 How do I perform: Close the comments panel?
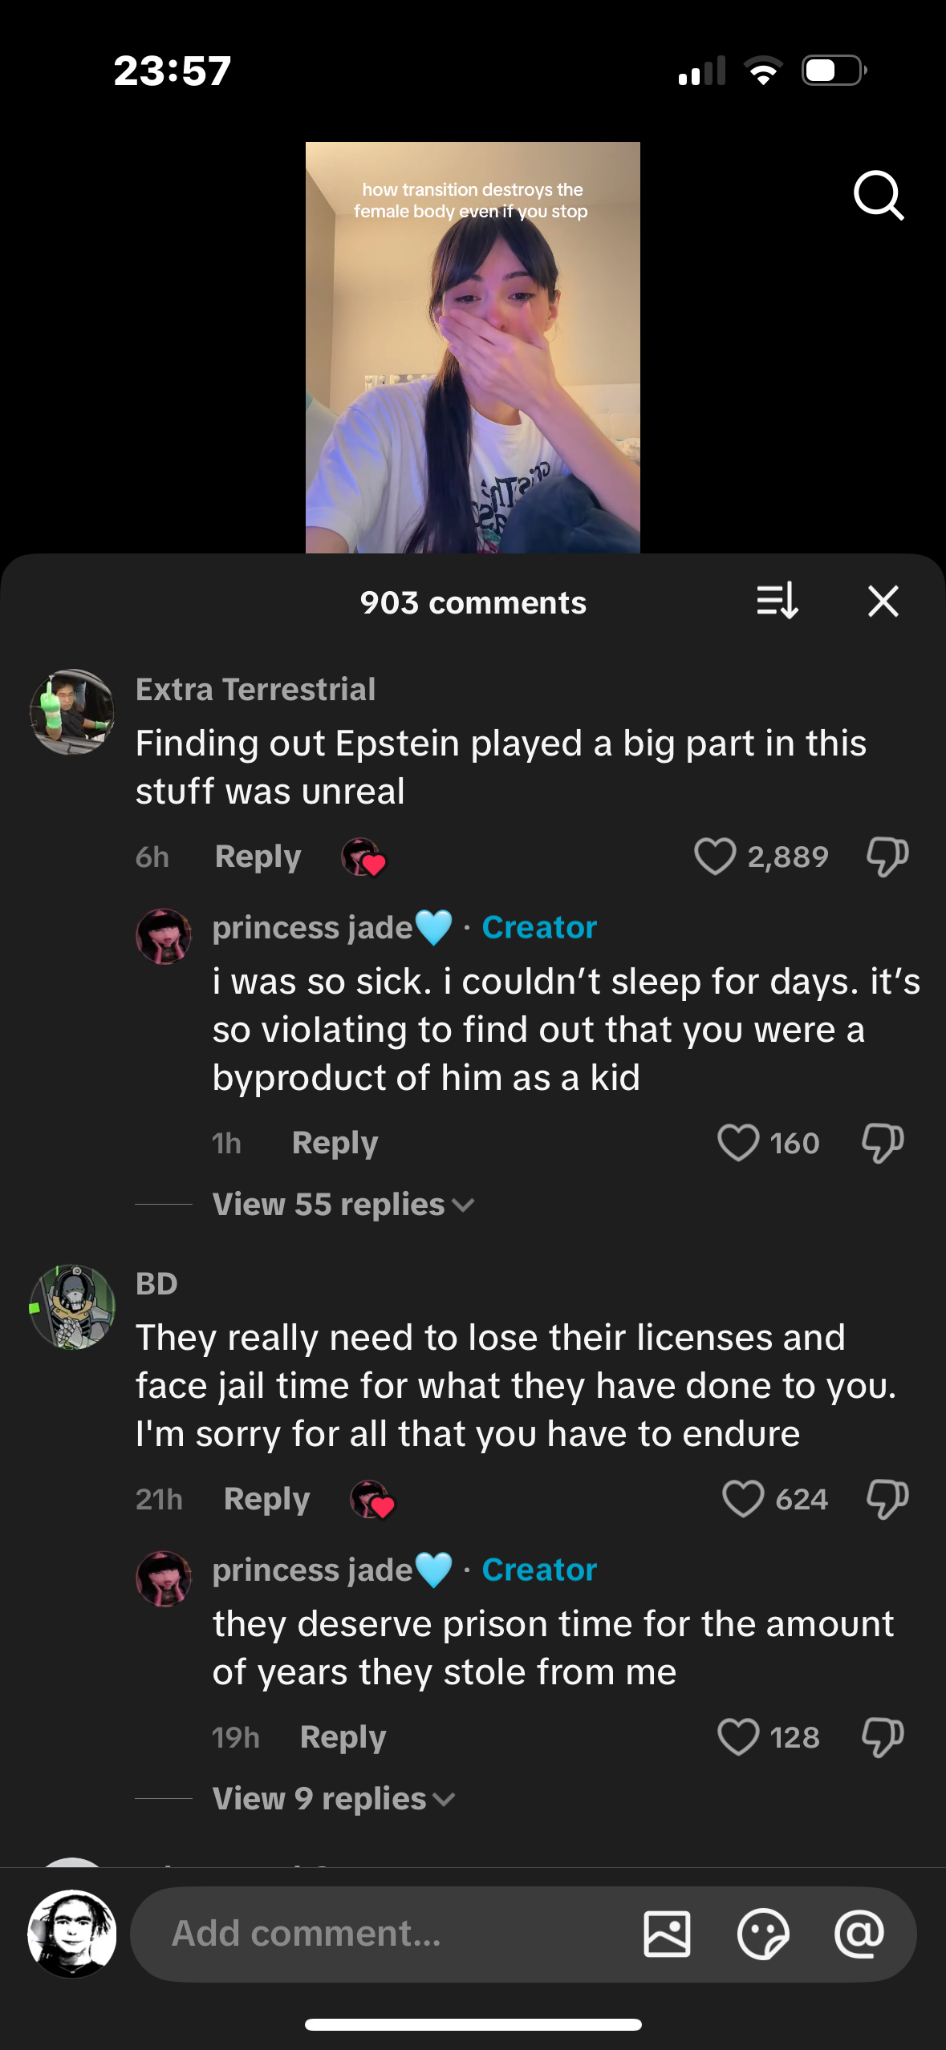point(883,601)
